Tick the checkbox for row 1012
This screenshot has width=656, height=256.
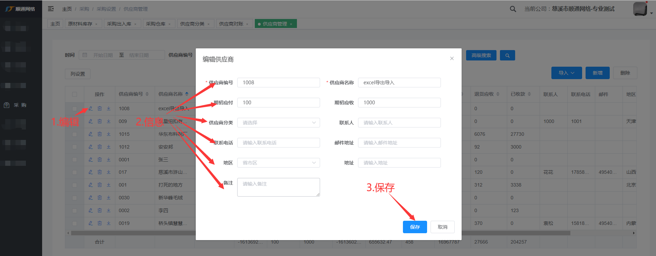coord(75,147)
